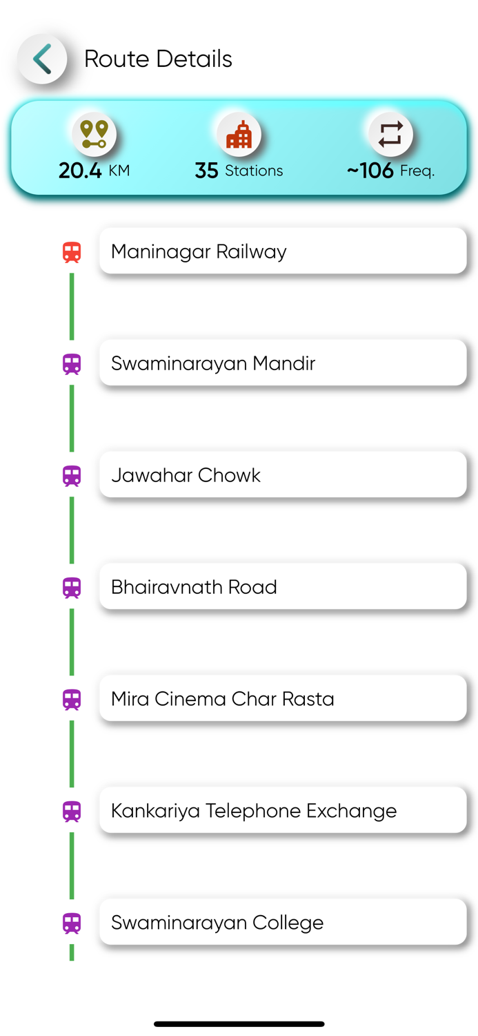478x1036 pixels.
Task: Select the Swaminarayan Mandir stop
Action: point(283,363)
